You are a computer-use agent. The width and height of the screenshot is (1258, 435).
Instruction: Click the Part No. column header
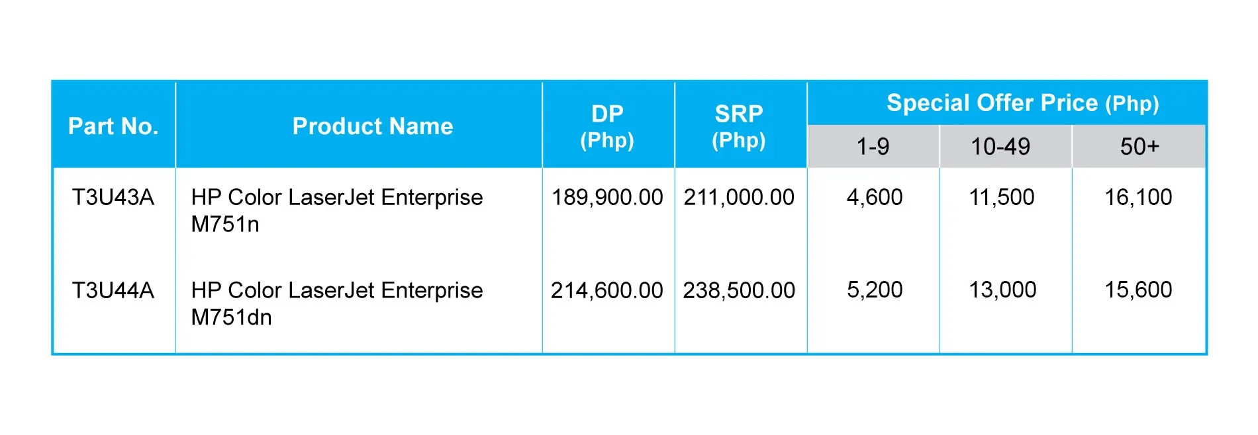[x=113, y=126]
